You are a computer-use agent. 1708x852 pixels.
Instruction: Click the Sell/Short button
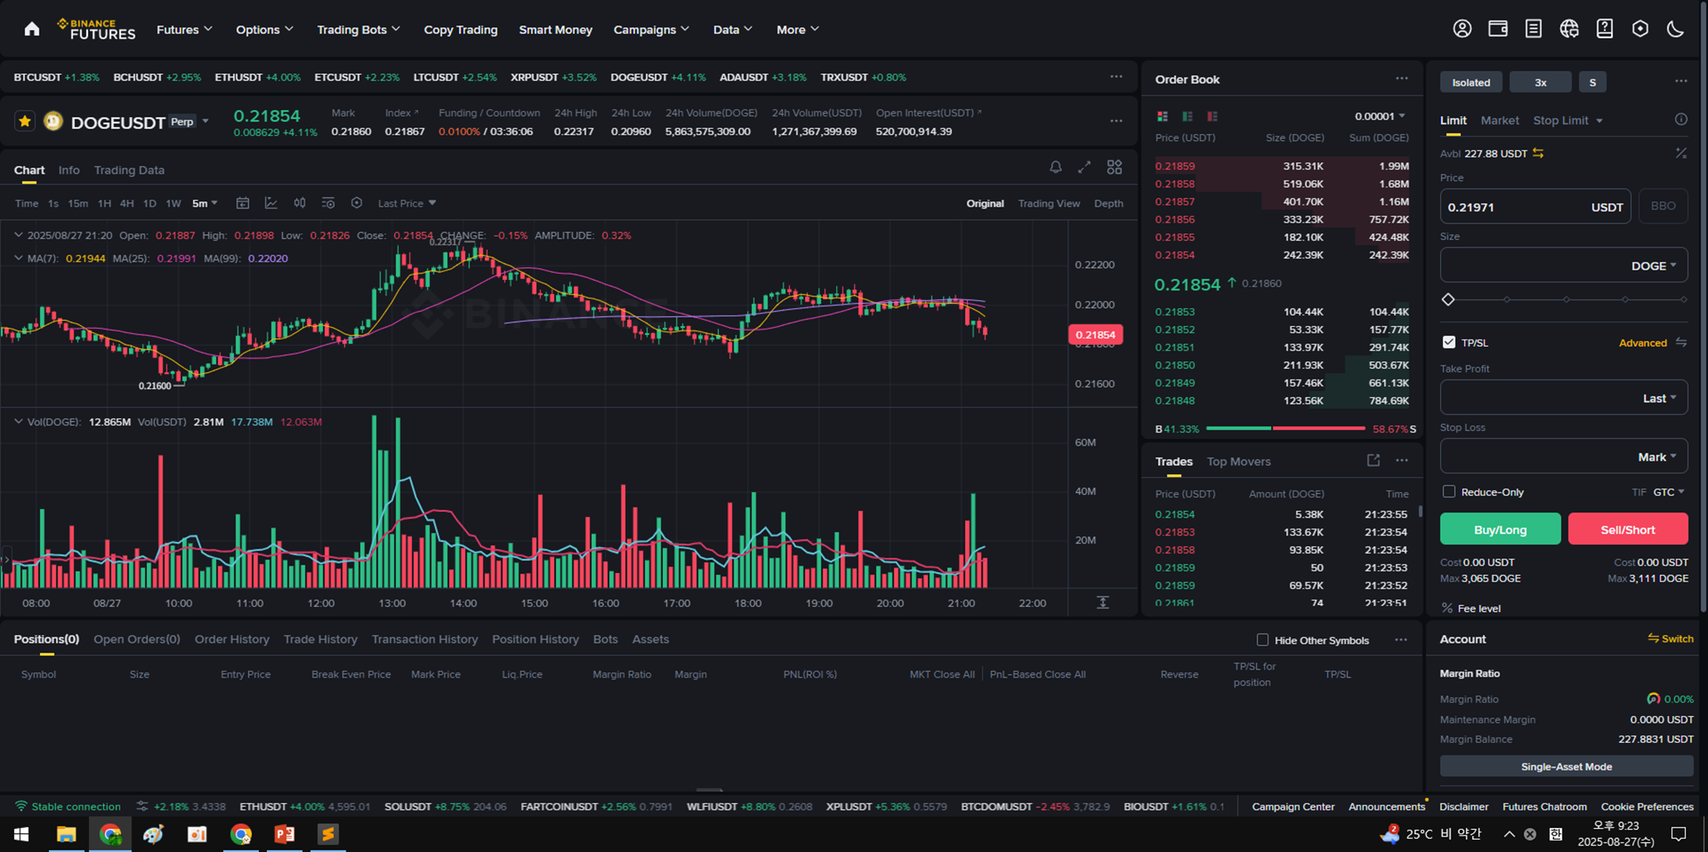pyautogui.click(x=1627, y=529)
